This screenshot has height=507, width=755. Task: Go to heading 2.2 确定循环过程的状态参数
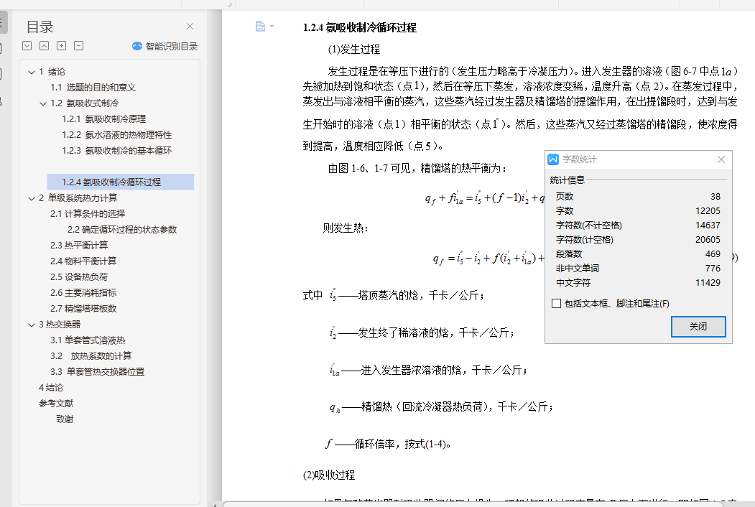click(x=122, y=230)
